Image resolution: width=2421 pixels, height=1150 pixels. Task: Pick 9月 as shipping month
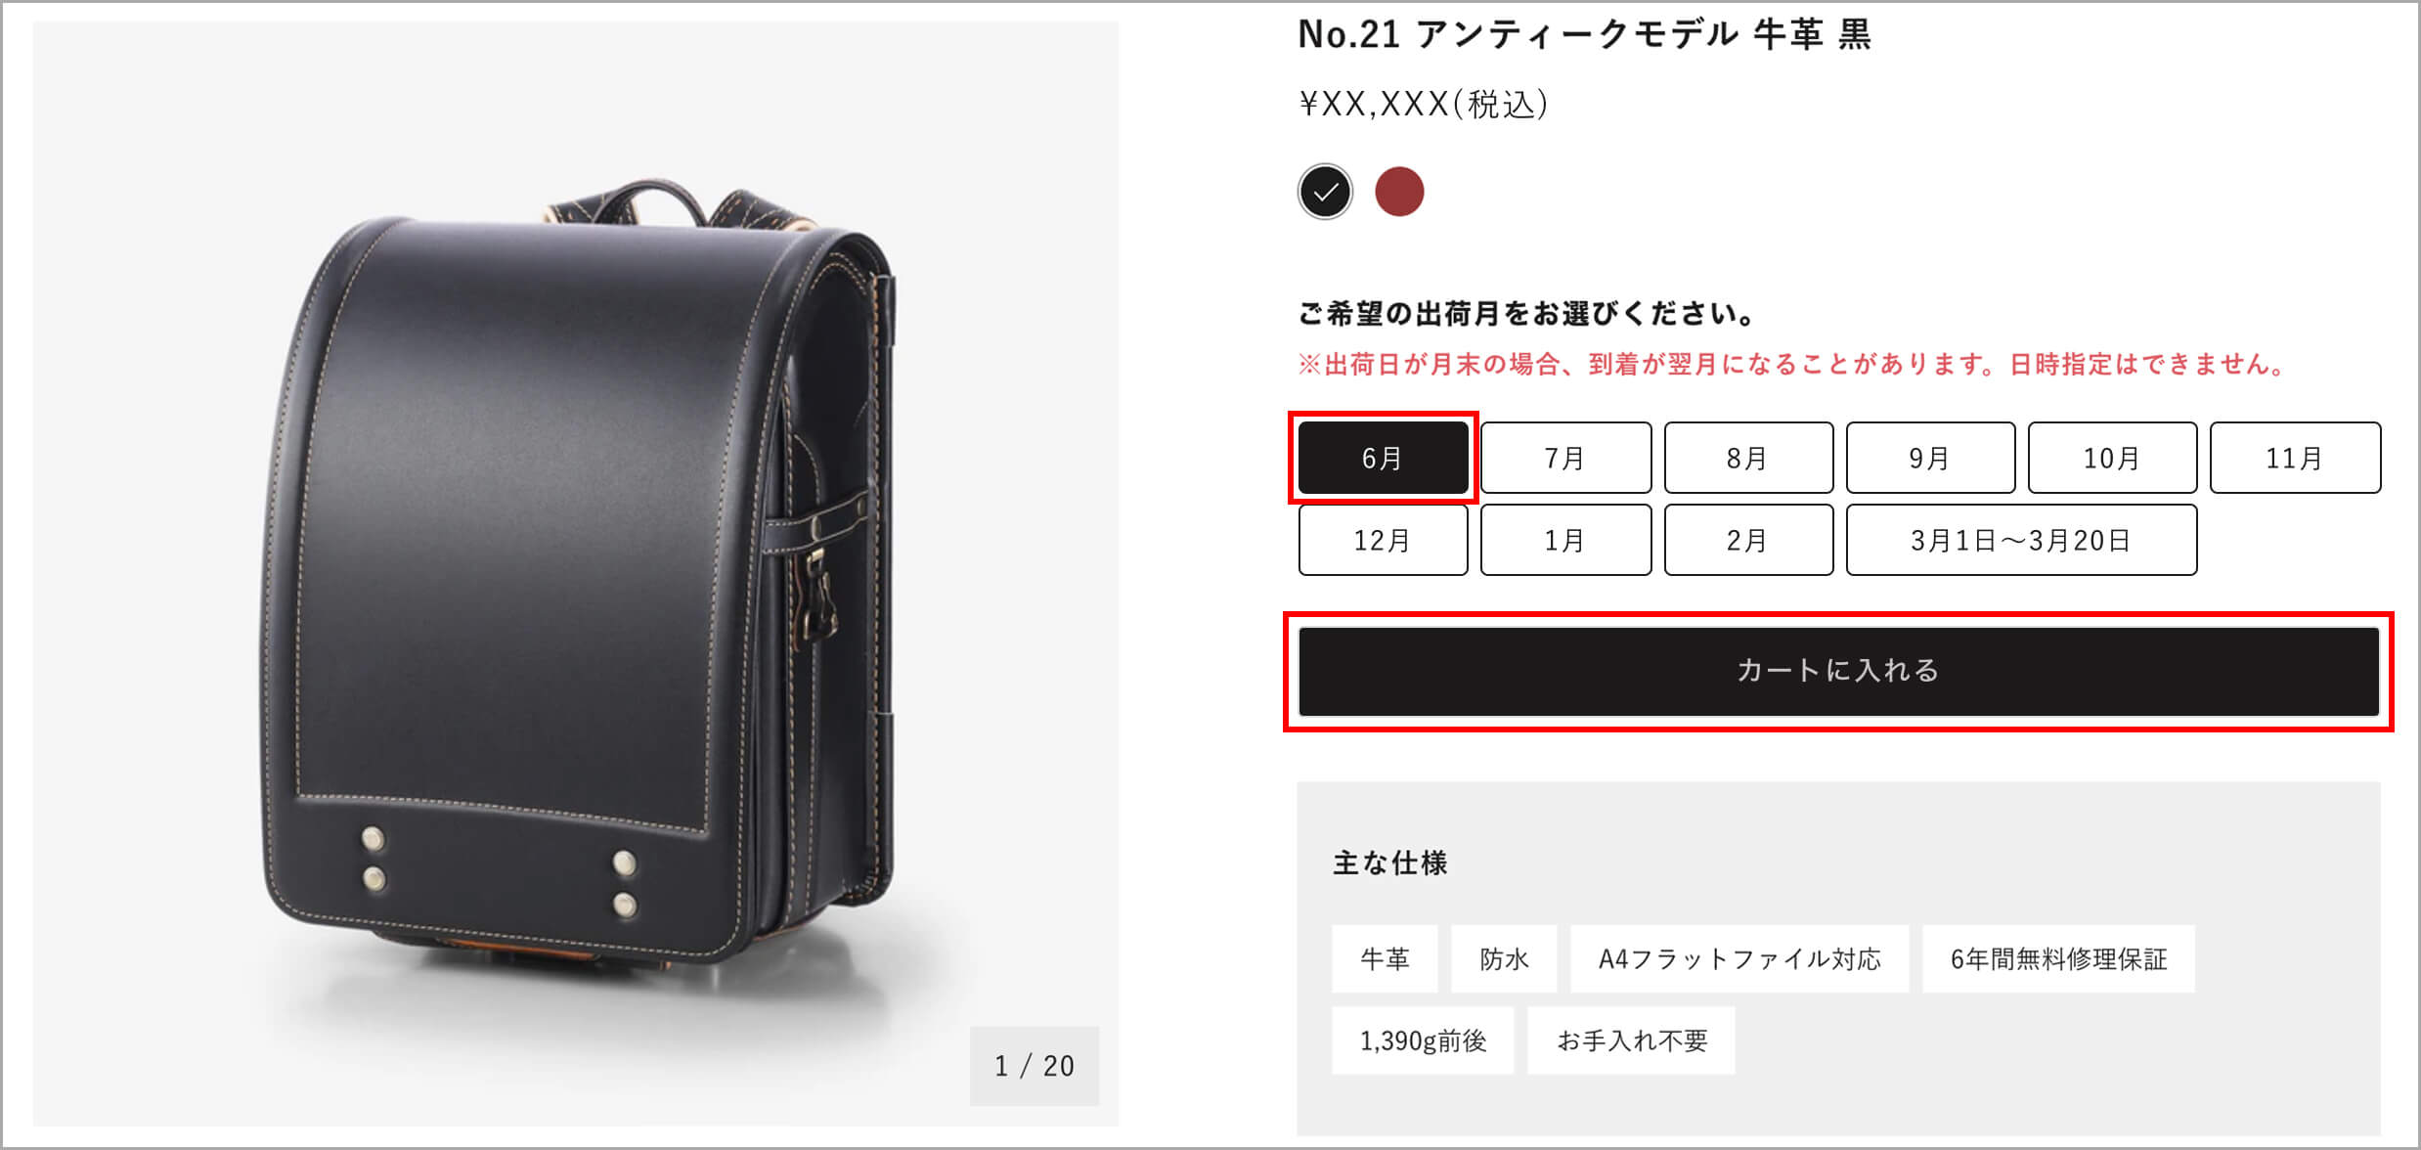[1930, 458]
